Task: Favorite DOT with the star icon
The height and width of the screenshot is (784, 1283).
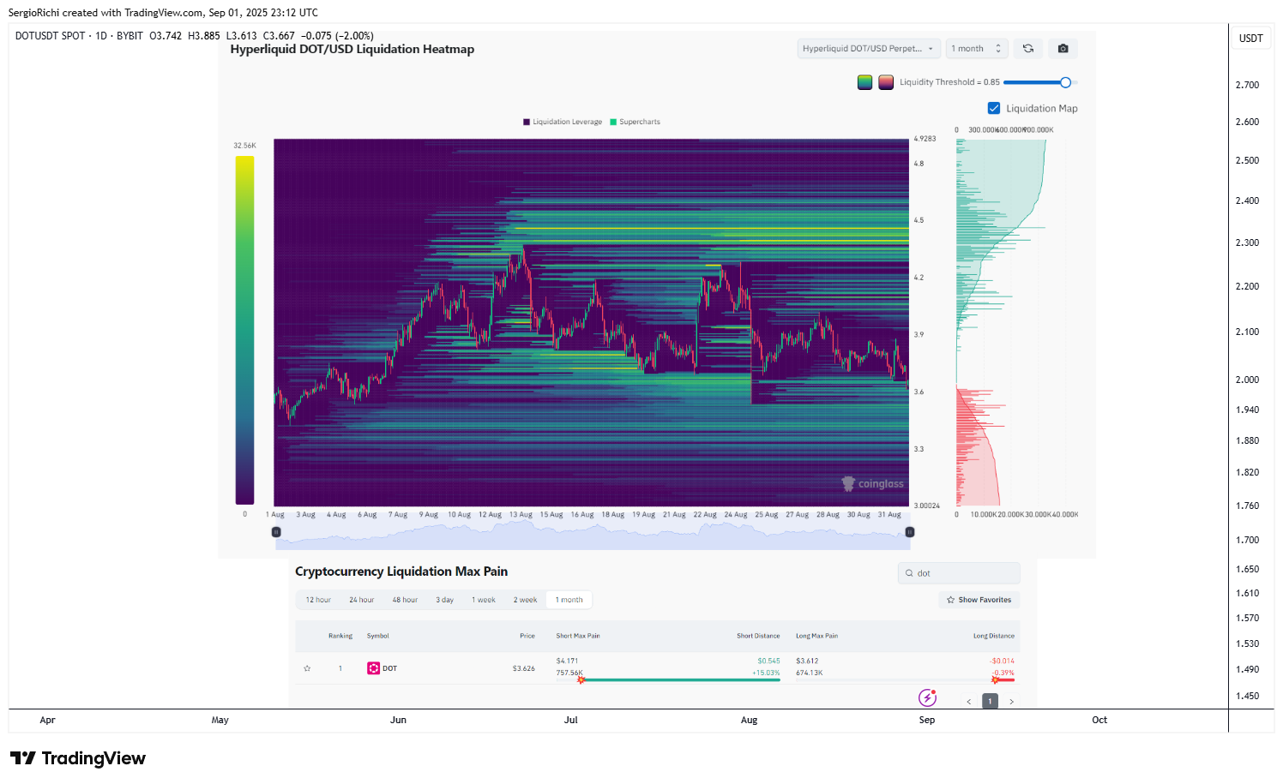Action: coord(307,668)
